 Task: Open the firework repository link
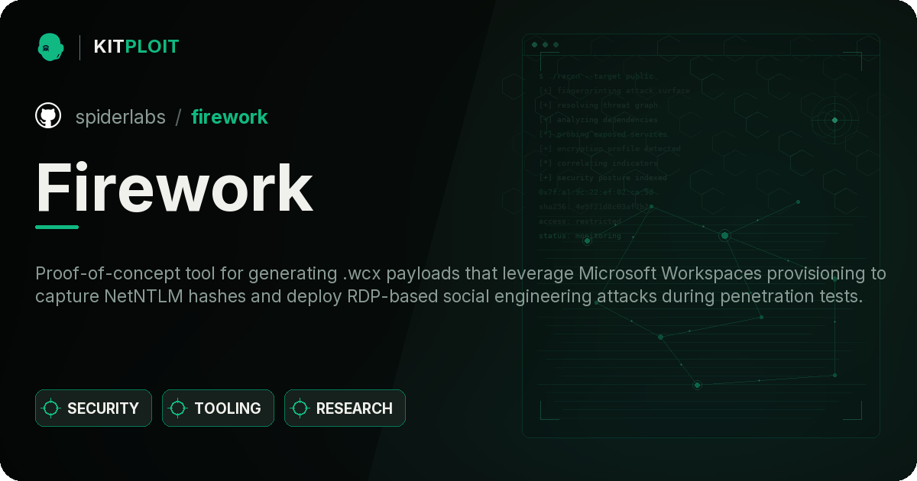(229, 117)
